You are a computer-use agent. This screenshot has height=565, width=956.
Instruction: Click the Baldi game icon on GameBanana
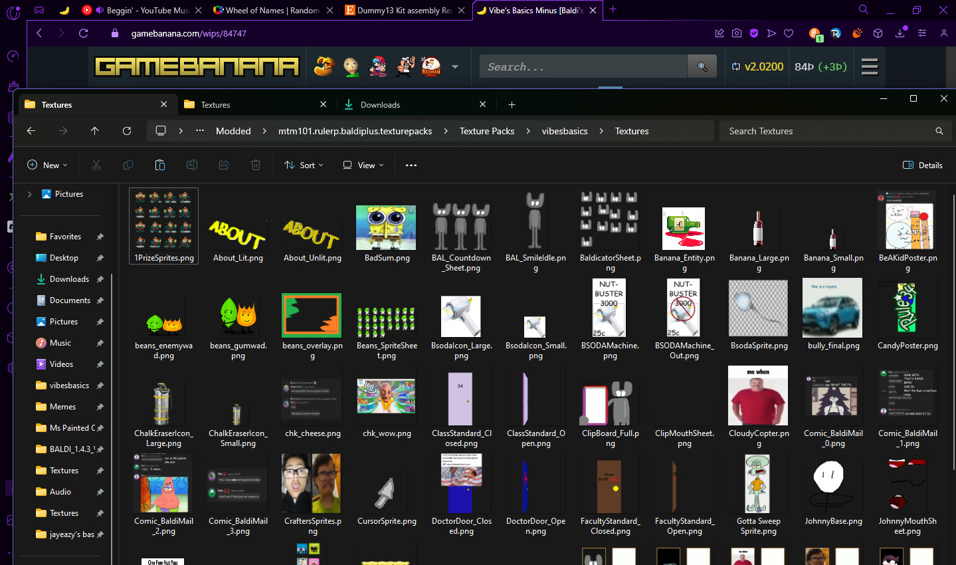(351, 66)
